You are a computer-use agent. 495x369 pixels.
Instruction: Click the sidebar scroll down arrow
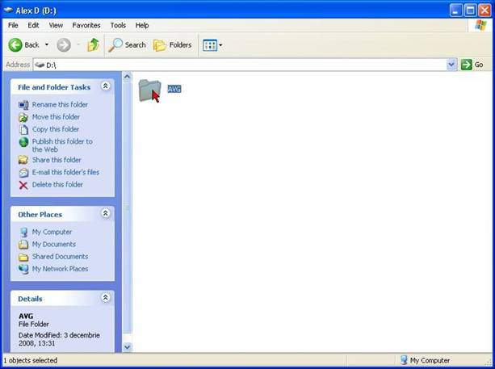pos(126,346)
